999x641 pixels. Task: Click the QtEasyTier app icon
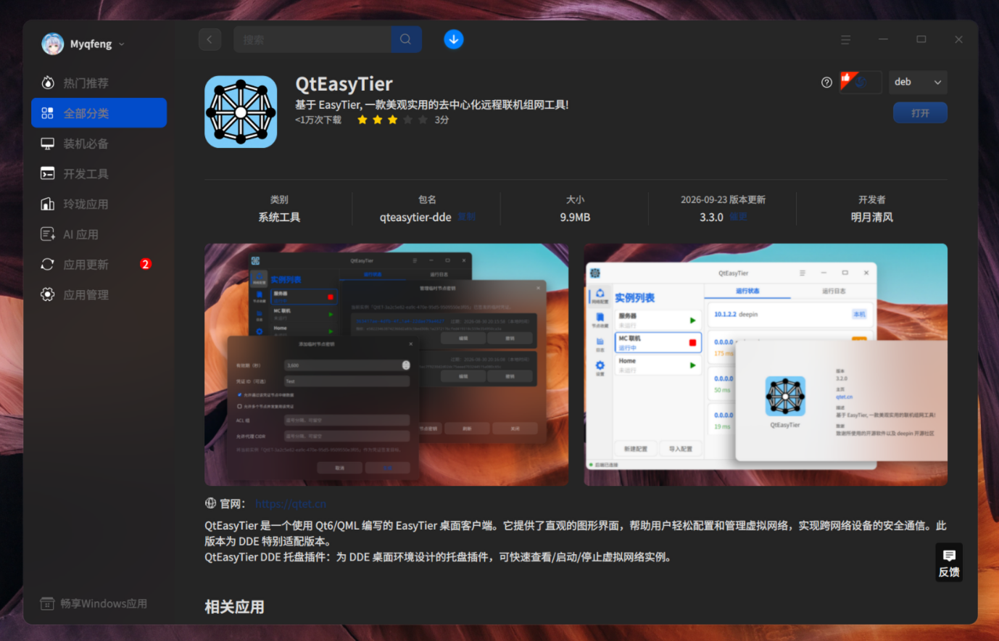click(x=241, y=112)
